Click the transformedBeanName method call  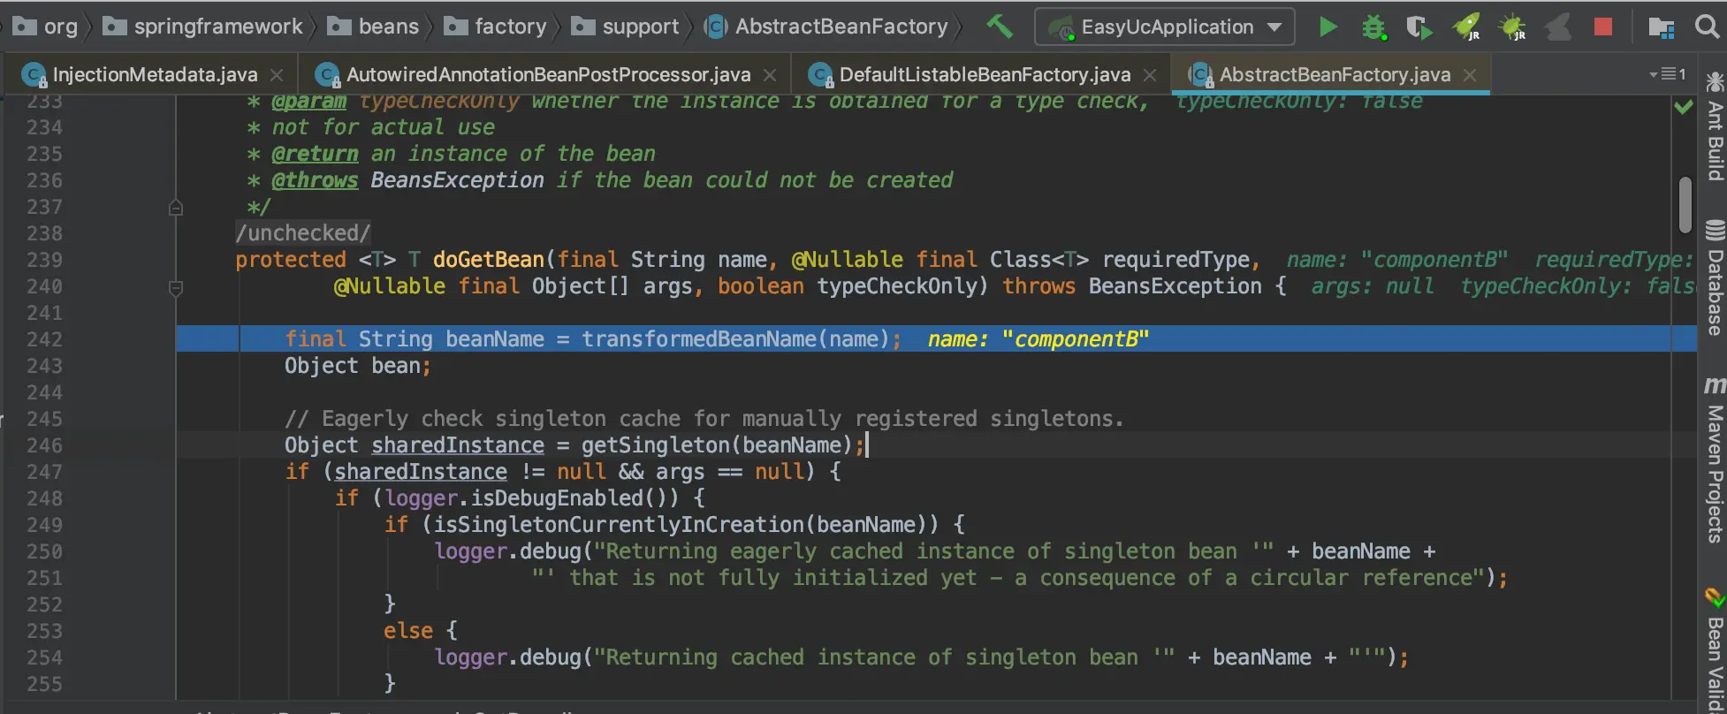point(699,339)
